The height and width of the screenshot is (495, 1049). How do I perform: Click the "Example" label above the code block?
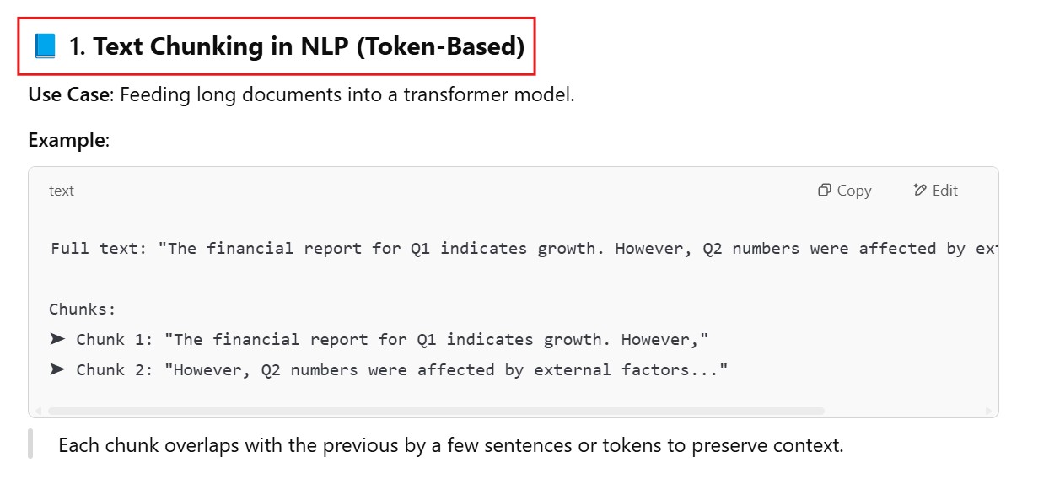pyautogui.click(x=67, y=140)
